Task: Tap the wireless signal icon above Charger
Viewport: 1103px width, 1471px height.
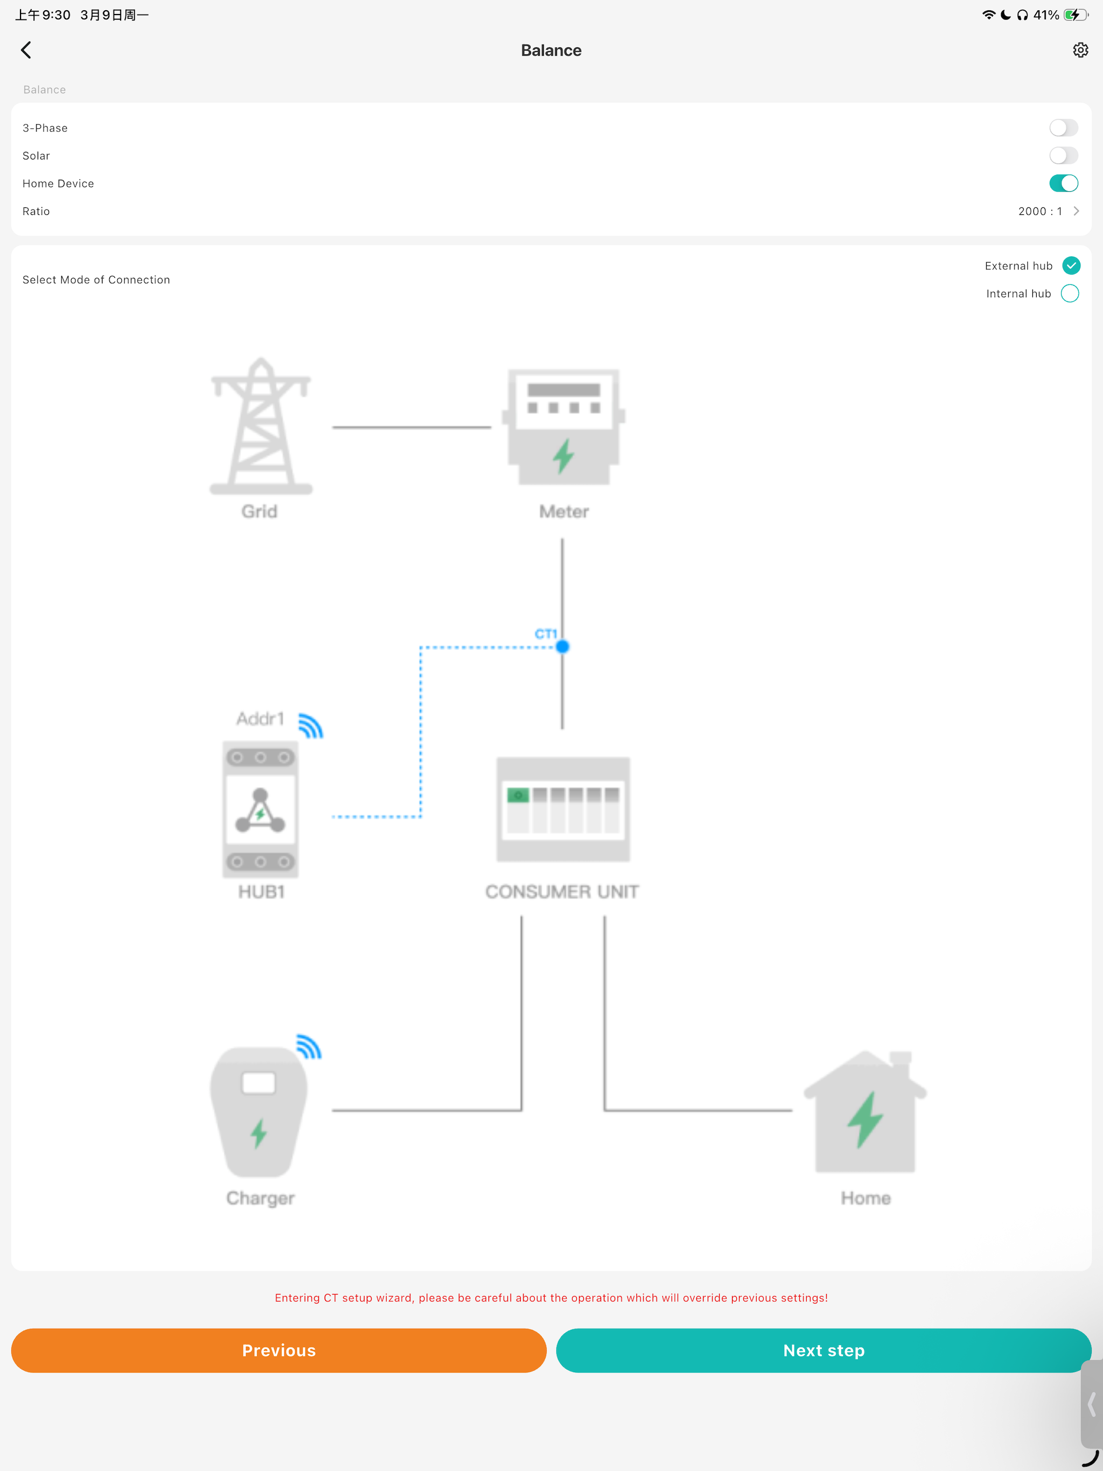Action: pos(309,1046)
